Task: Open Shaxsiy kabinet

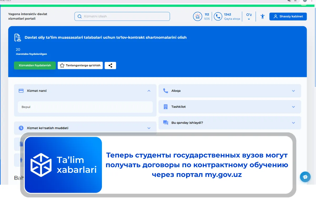Action: coord(288,16)
